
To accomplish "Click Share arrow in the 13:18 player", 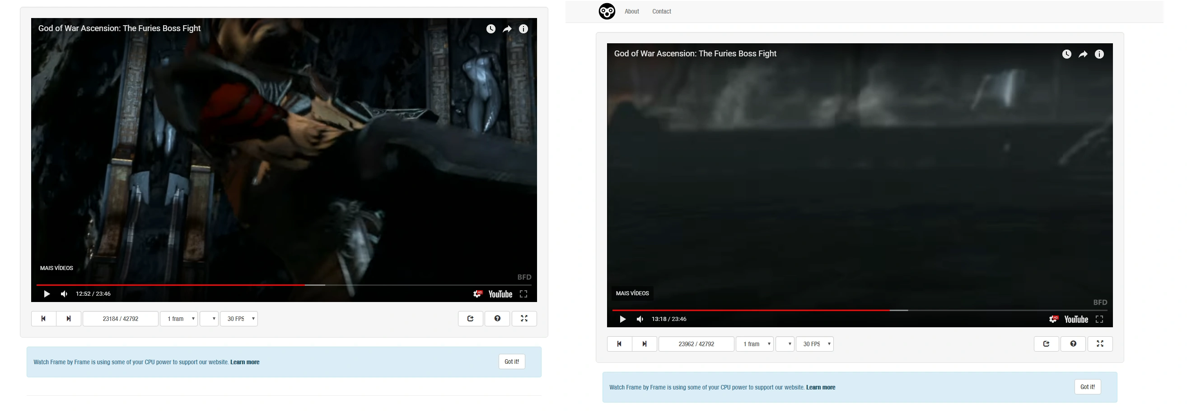I will (x=1083, y=54).
